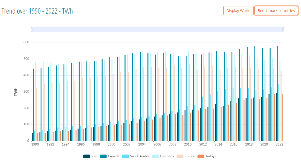Screen dimensions: 301x162
Task: Click the Display World button
Action: click(238, 11)
